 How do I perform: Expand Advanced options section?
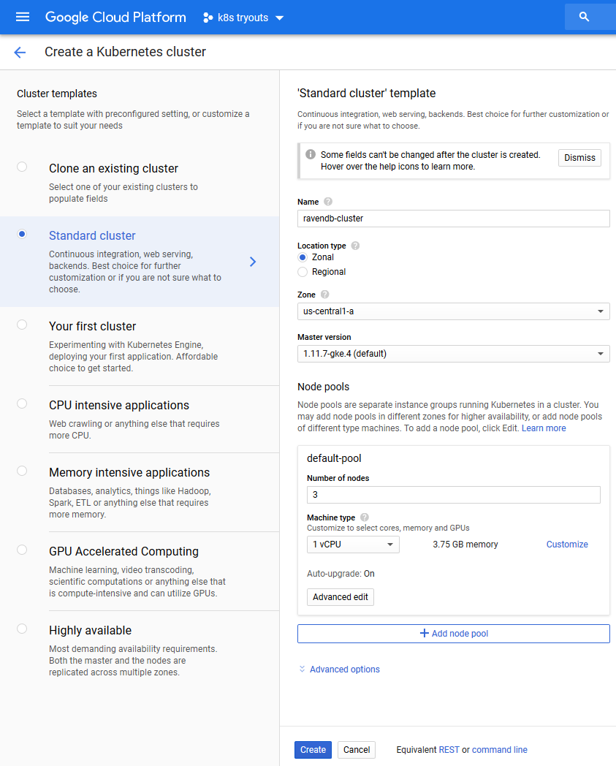point(344,670)
